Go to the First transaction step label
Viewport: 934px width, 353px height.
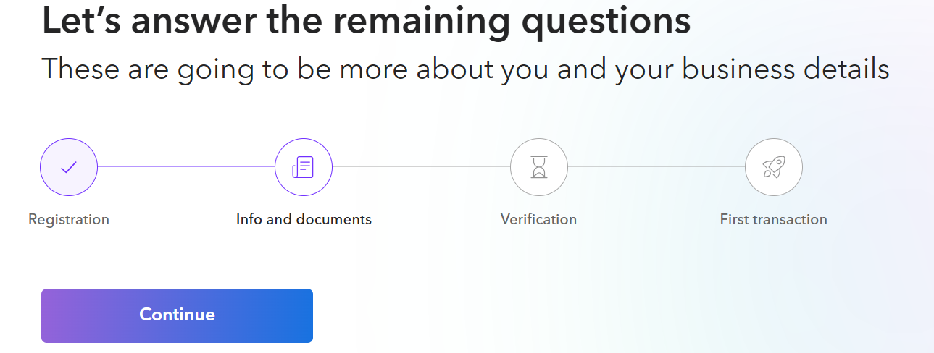773,219
